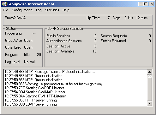
Task: Open the File menu
Action: 5,10
